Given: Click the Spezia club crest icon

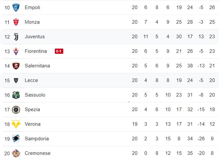Looking at the screenshot, I should click(x=16, y=110).
